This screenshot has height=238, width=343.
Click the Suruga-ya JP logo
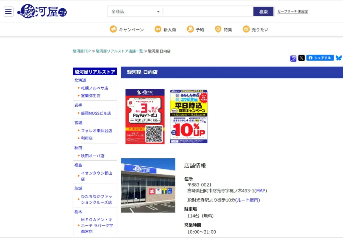pos(42,11)
